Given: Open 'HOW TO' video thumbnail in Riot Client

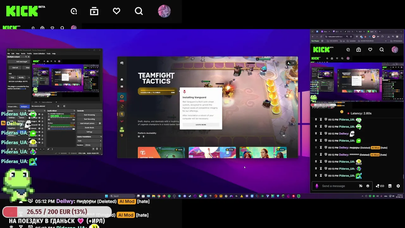Looking at the screenshot, I should [x=161, y=152].
